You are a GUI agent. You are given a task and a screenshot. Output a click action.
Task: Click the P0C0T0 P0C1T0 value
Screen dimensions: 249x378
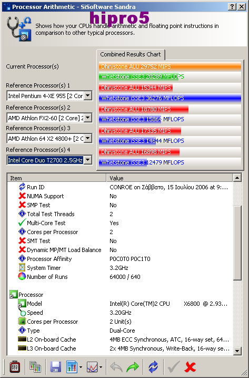(130, 259)
